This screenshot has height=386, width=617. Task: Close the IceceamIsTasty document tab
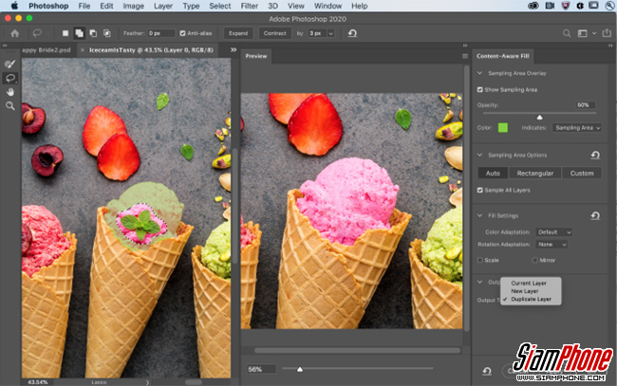pos(83,50)
